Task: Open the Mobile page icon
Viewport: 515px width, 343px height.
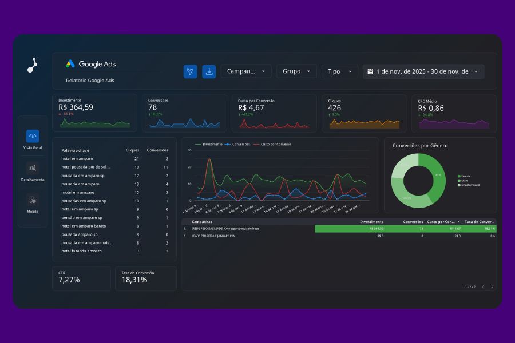Action: pyautogui.click(x=33, y=200)
